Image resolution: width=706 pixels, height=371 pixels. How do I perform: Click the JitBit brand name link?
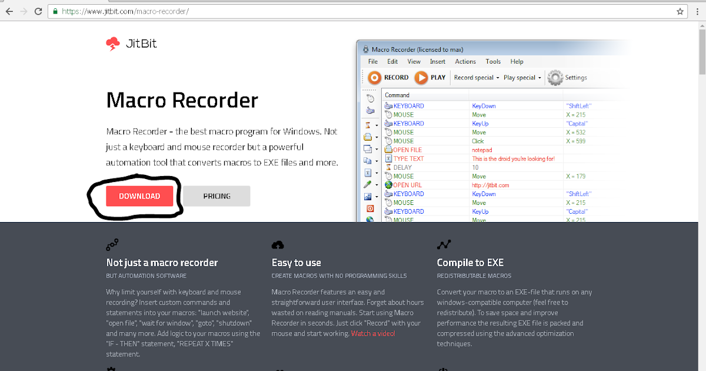point(141,44)
